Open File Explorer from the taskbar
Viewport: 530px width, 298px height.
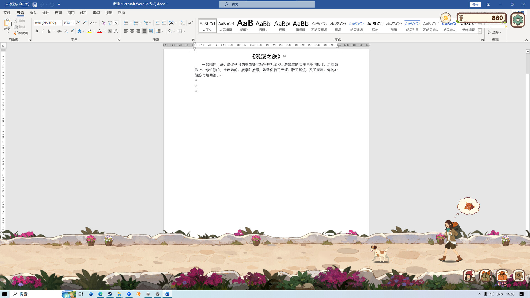119,294
